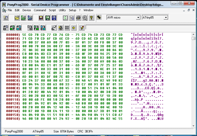Screen dimensions: 197x136
Task: Click address label 0000A0) in the hex dump
Action: pos(13,73)
